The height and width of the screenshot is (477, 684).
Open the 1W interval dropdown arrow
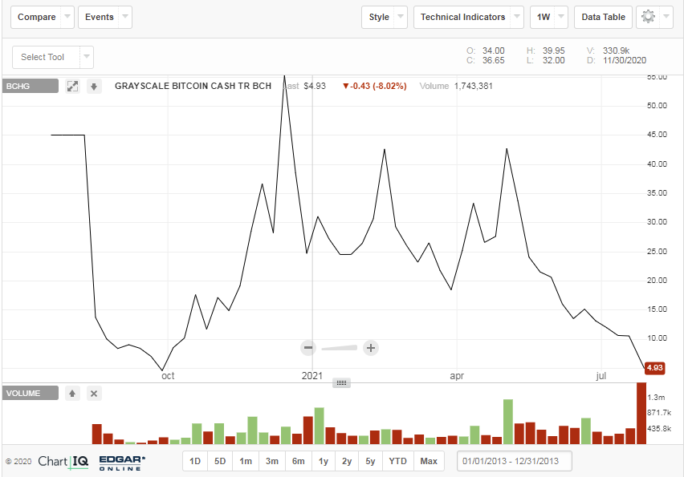(561, 17)
